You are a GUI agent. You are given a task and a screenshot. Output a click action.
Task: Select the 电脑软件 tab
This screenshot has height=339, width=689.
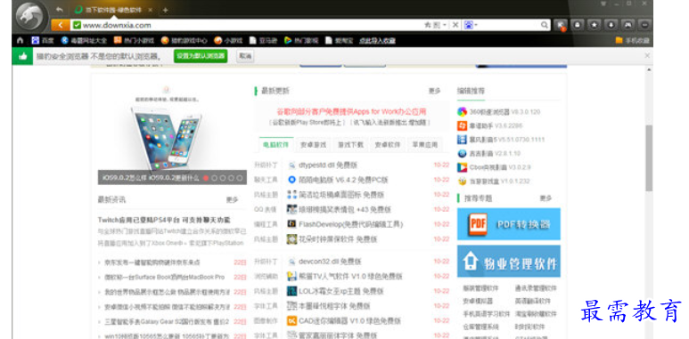(276, 145)
